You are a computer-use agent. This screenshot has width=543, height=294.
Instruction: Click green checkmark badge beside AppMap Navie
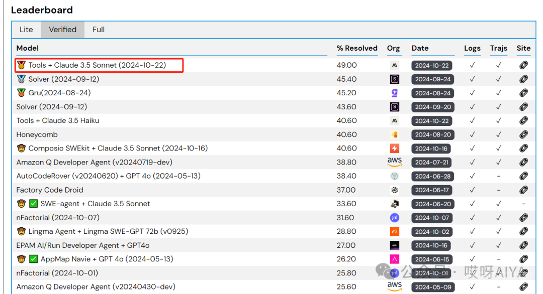pyautogui.click(x=33, y=259)
